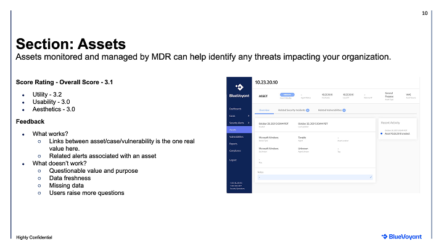Click Related alerts associated with an asset
Screen dimensions: 444x249
102,156
